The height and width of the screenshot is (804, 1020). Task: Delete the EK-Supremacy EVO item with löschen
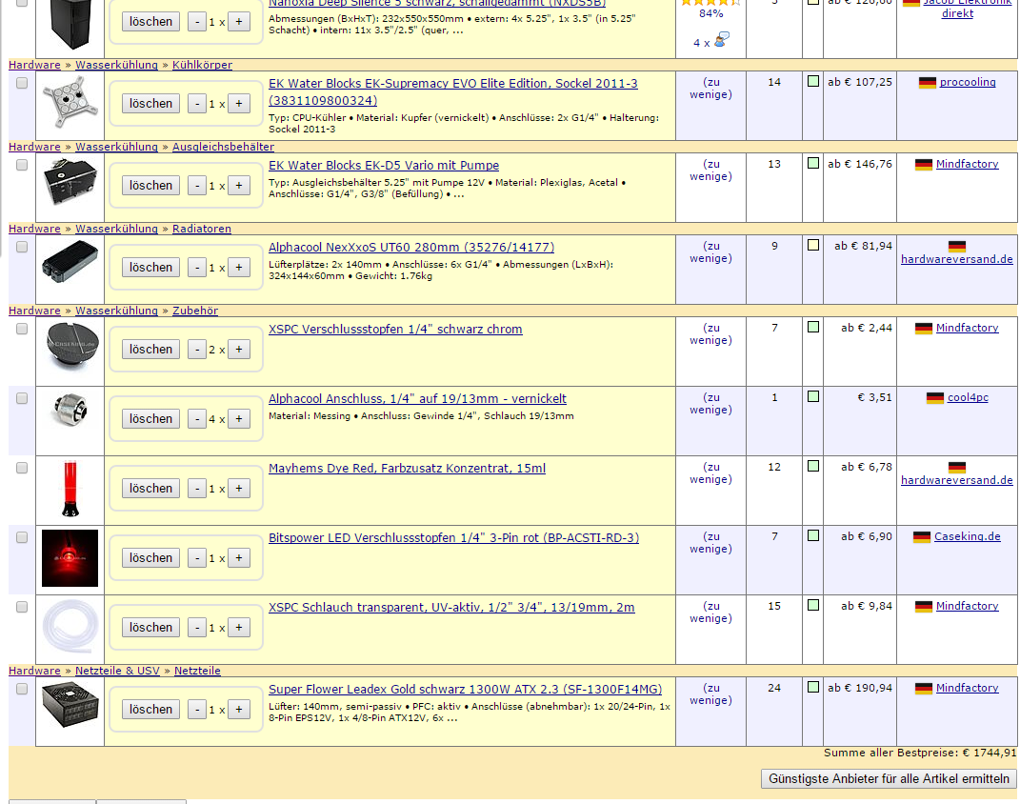point(150,104)
